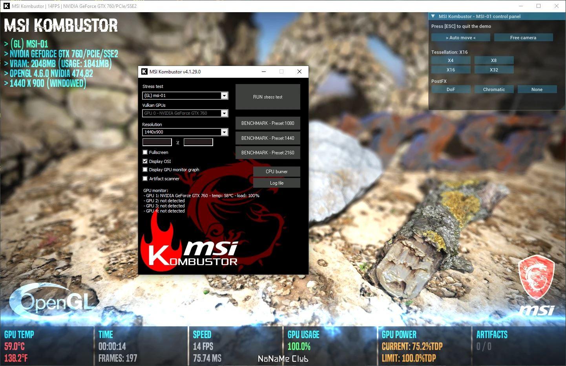Tick the Artifact scanner checkbox
Viewport: 566px width, 366px height.
pyautogui.click(x=145, y=179)
